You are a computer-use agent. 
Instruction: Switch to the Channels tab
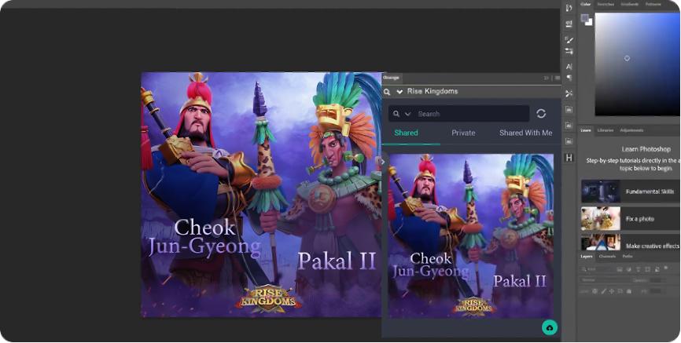click(x=607, y=257)
